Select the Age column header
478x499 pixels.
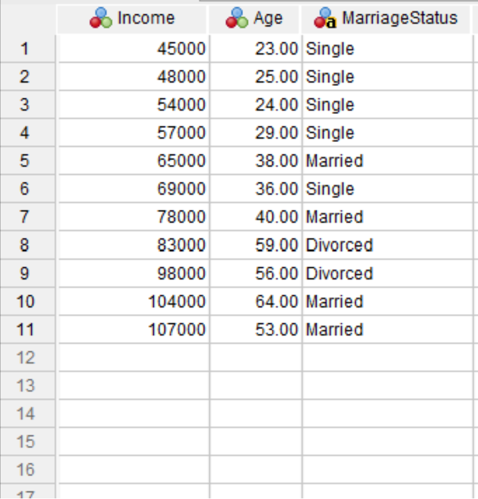pyautogui.click(x=255, y=18)
